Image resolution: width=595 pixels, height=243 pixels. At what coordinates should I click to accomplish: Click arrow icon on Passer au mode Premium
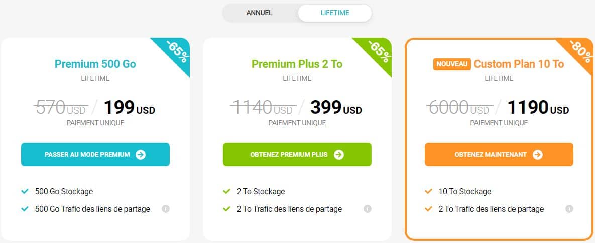tap(141, 155)
